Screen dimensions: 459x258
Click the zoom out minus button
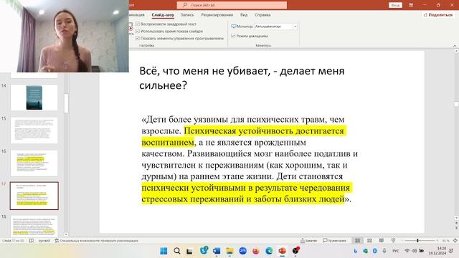pos(402,241)
